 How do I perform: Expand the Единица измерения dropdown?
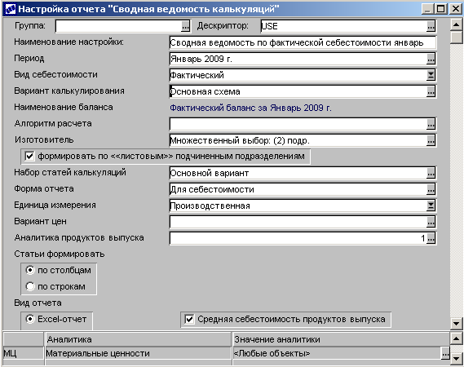[431, 206]
